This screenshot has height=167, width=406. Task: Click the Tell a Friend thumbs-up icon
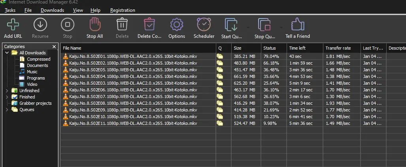(298, 25)
